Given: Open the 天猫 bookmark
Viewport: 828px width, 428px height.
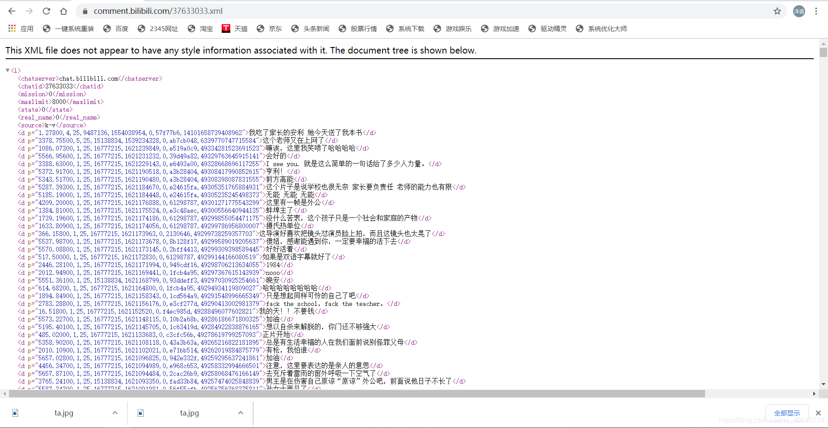Looking at the screenshot, I should (235, 28).
